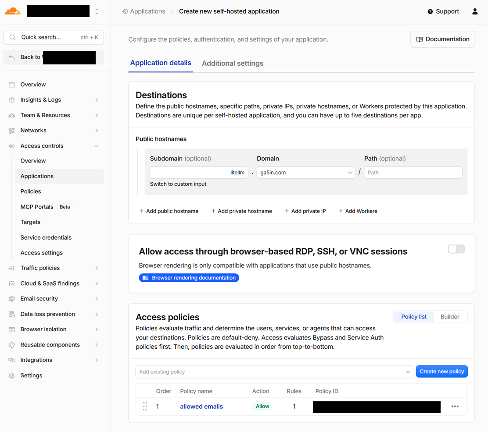Image resolution: width=488 pixels, height=432 pixels.
Task: Click the Support help icon
Action: (x=430, y=11)
